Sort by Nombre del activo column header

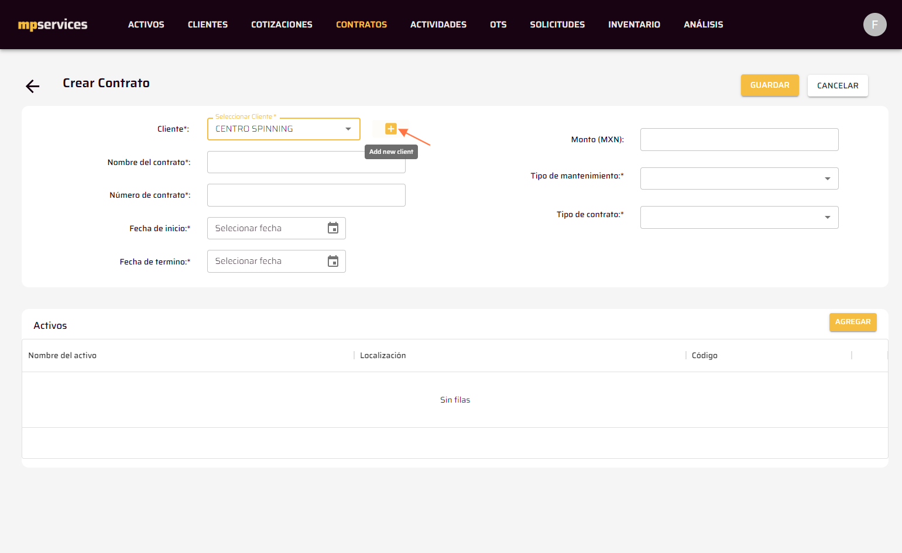[63, 355]
